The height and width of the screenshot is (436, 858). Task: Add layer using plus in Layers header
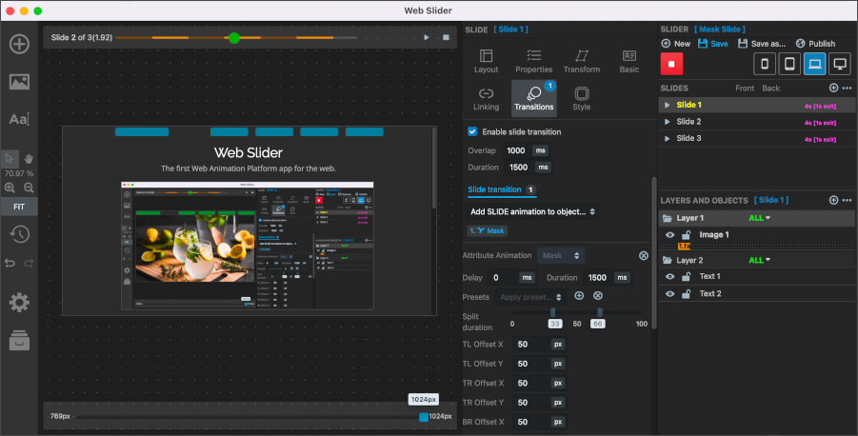(833, 200)
